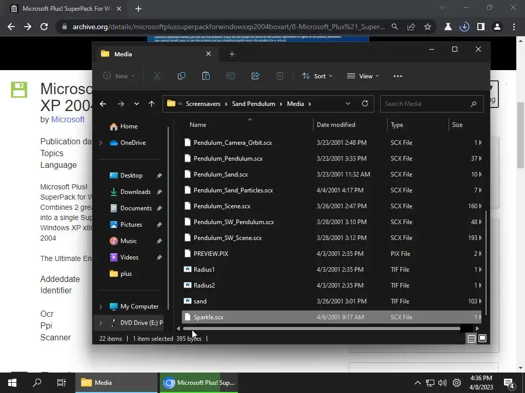The image size is (525, 393).
Task: Close the Media Explorer tab
Action: pyautogui.click(x=208, y=53)
